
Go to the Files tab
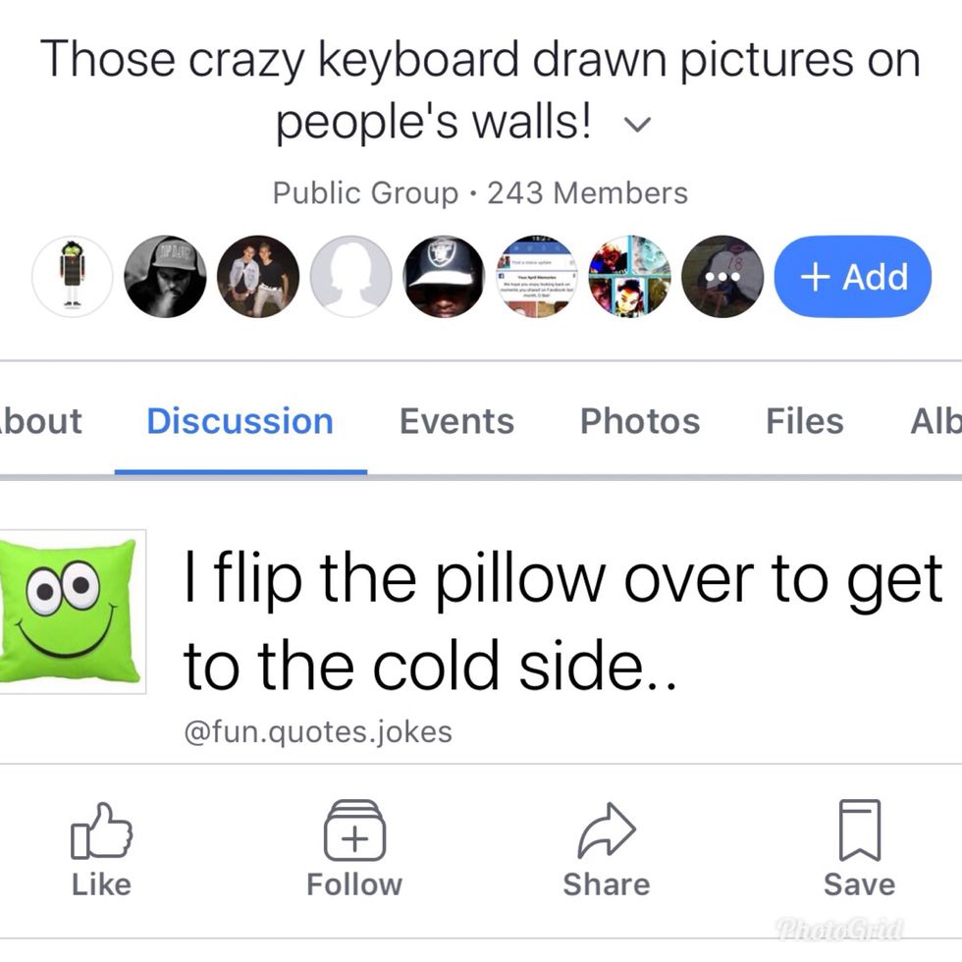(804, 421)
